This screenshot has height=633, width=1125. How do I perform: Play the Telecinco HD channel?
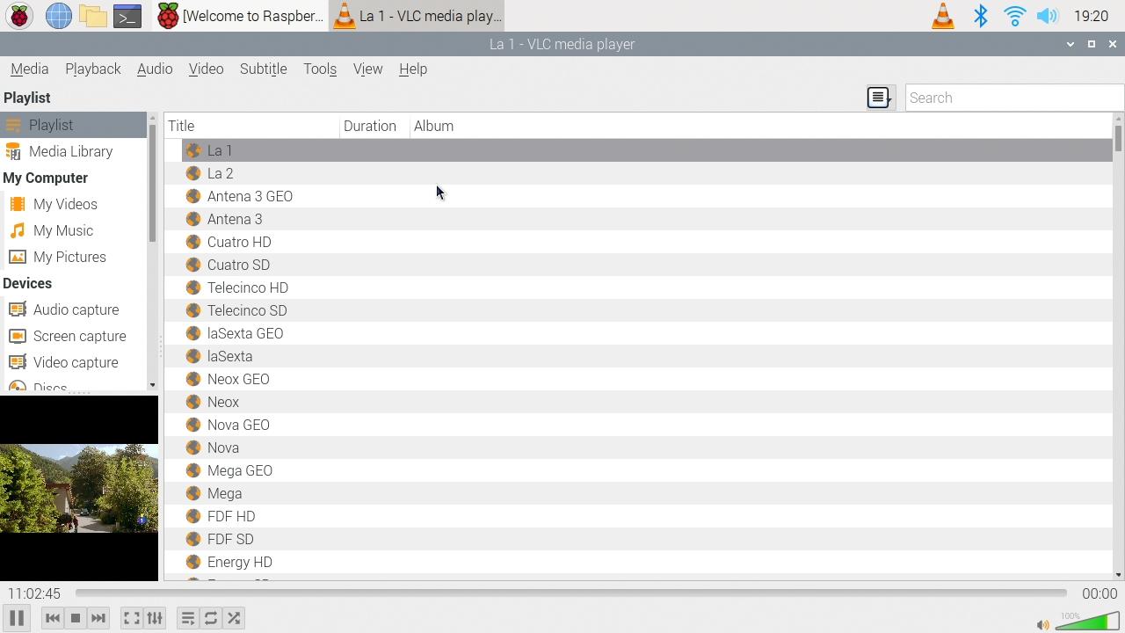point(247,287)
